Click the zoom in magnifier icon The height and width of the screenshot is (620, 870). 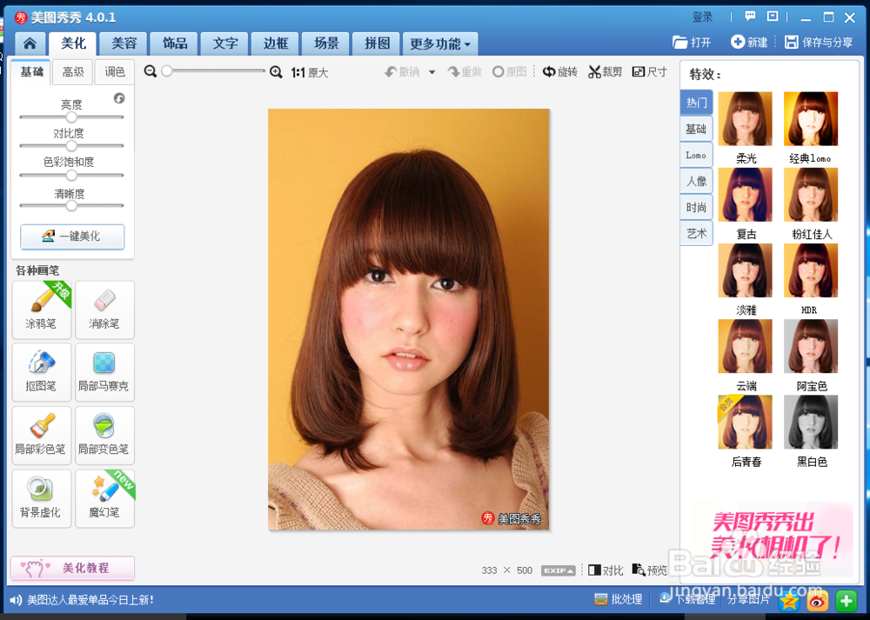276,72
